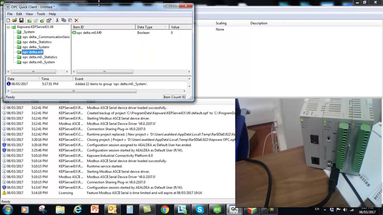Click the Save toolbar icon
Image resolution: width=383 pixels, height=215 pixels.
[21, 20]
